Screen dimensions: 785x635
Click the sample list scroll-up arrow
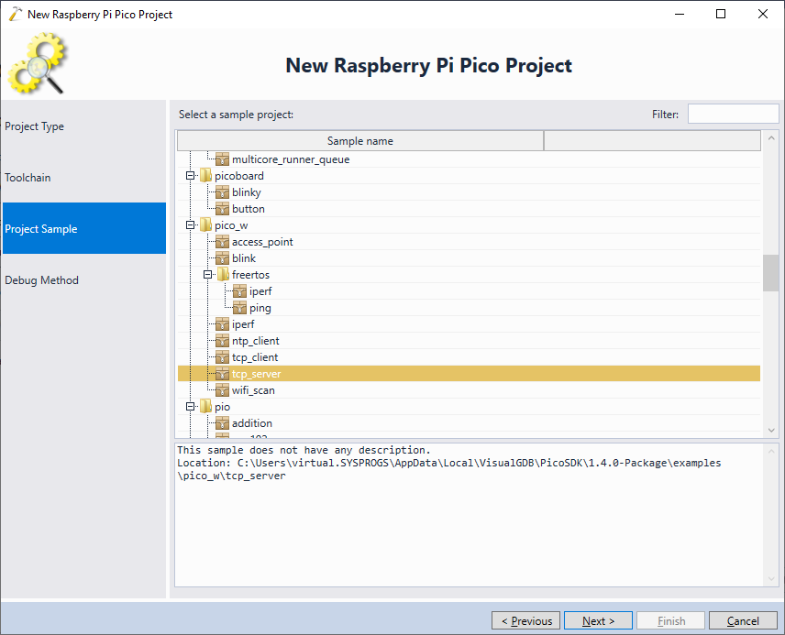coord(771,137)
